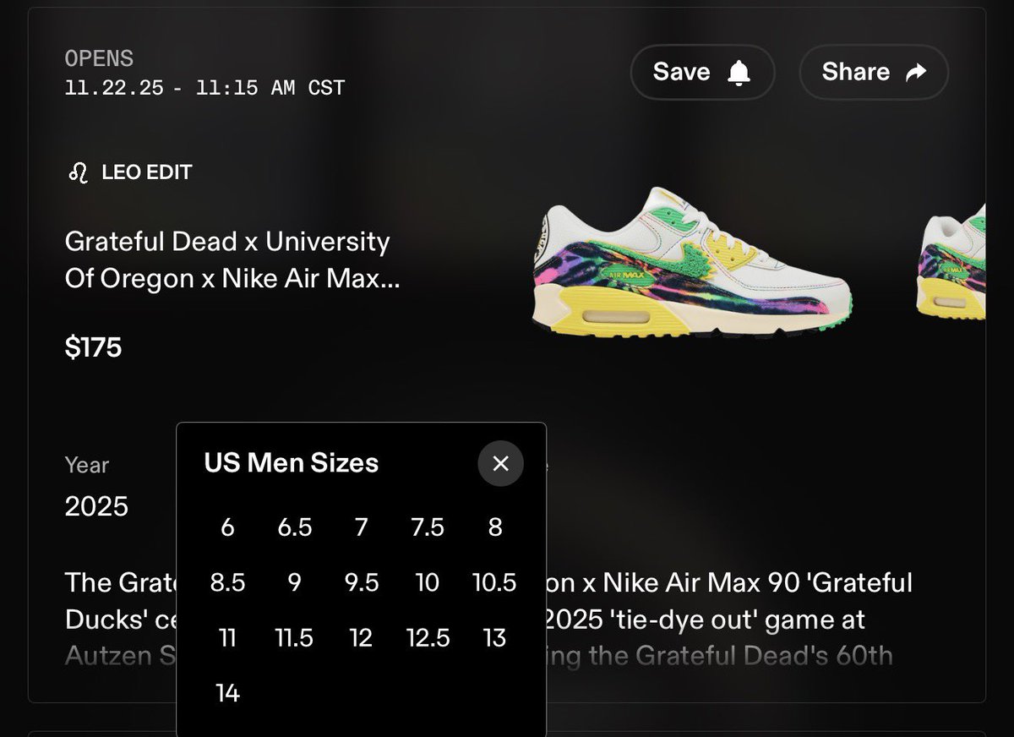Select size 12
Viewport: 1014px width, 737px height.
[362, 637]
